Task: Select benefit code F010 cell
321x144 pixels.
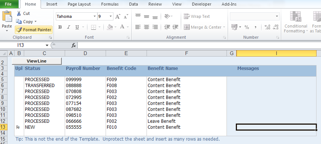Action: (x=126, y=127)
